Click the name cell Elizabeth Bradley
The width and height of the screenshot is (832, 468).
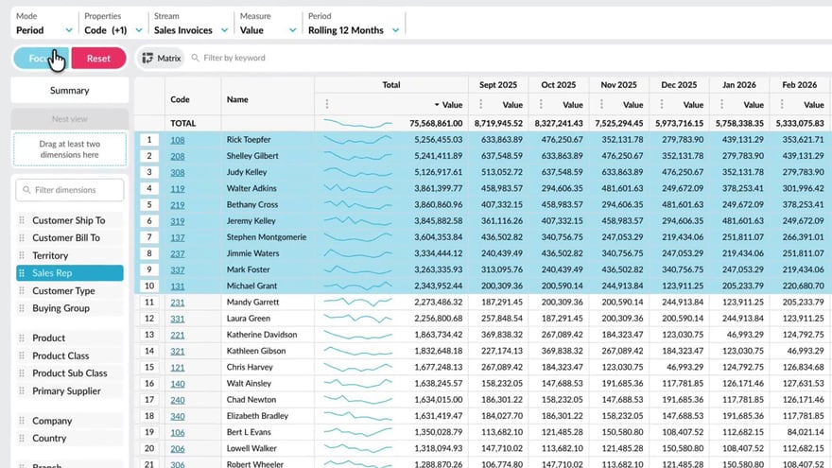(257, 416)
